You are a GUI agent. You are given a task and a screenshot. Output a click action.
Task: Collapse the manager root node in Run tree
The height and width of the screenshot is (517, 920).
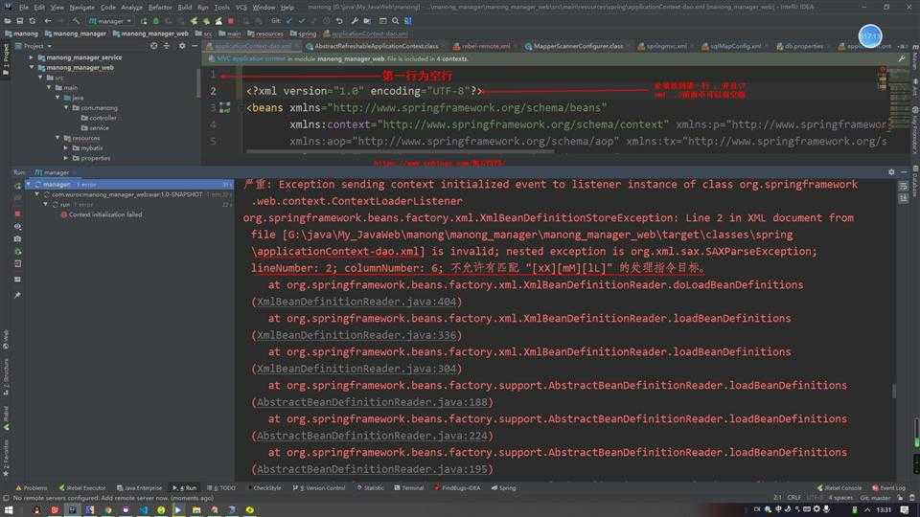(28, 184)
